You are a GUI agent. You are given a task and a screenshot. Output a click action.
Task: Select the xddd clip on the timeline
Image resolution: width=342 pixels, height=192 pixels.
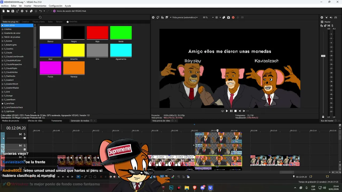point(275,161)
